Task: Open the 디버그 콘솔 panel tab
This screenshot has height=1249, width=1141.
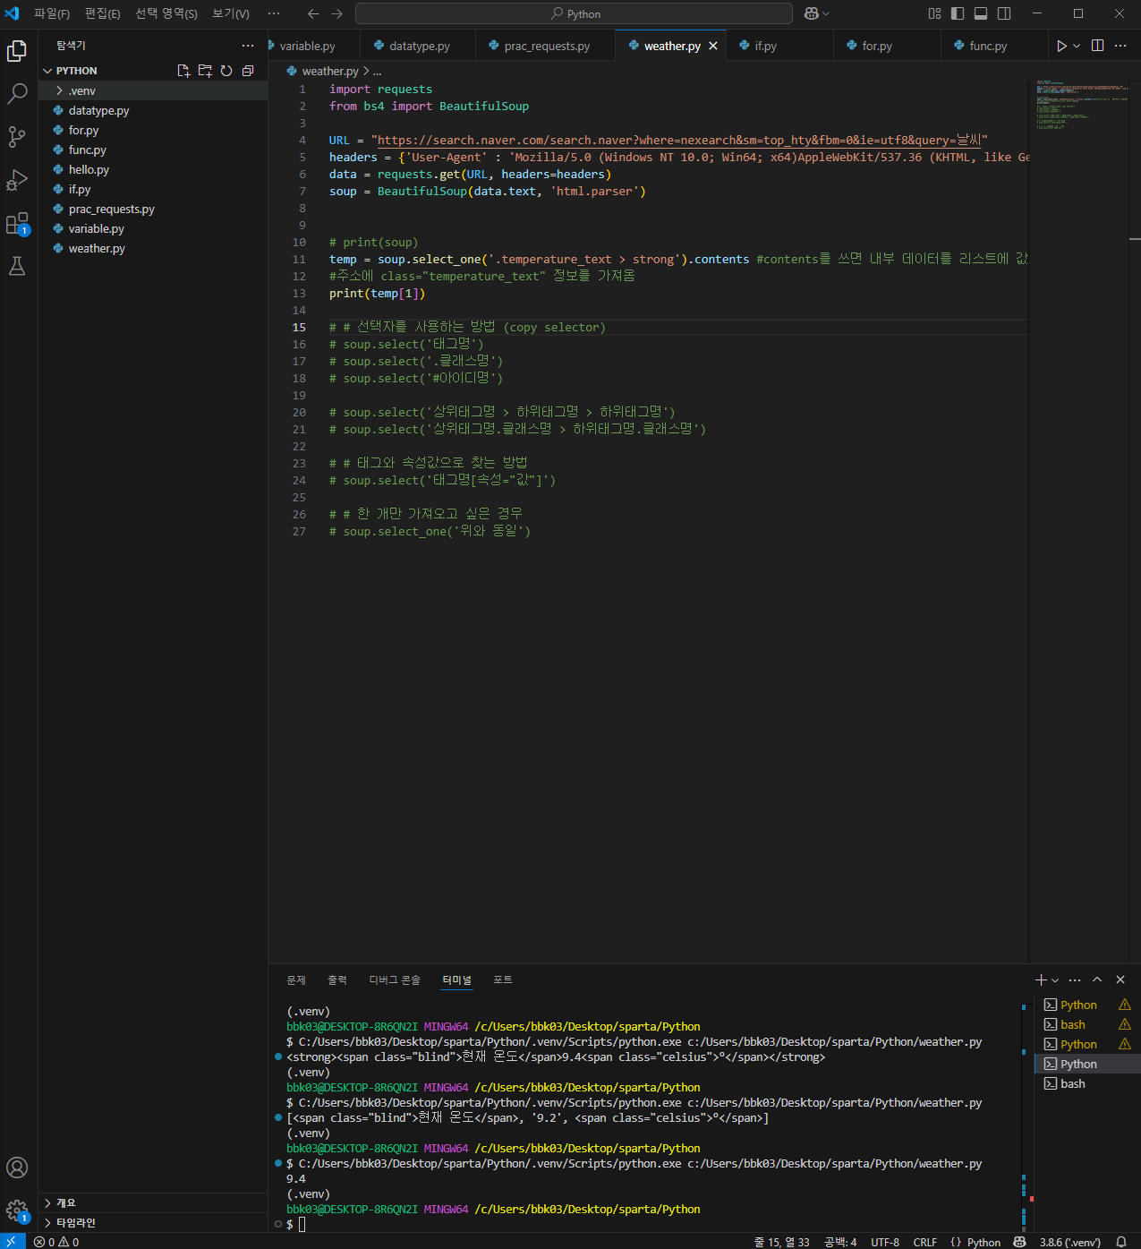Action: (395, 980)
